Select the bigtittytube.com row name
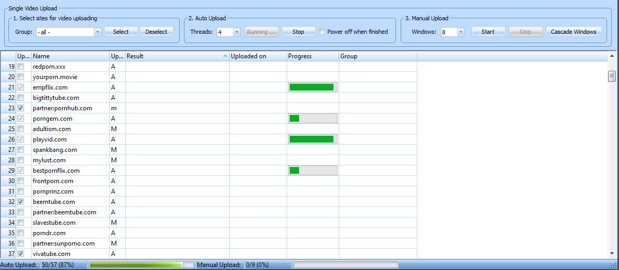Screen dimensions: 619x270 [56, 98]
